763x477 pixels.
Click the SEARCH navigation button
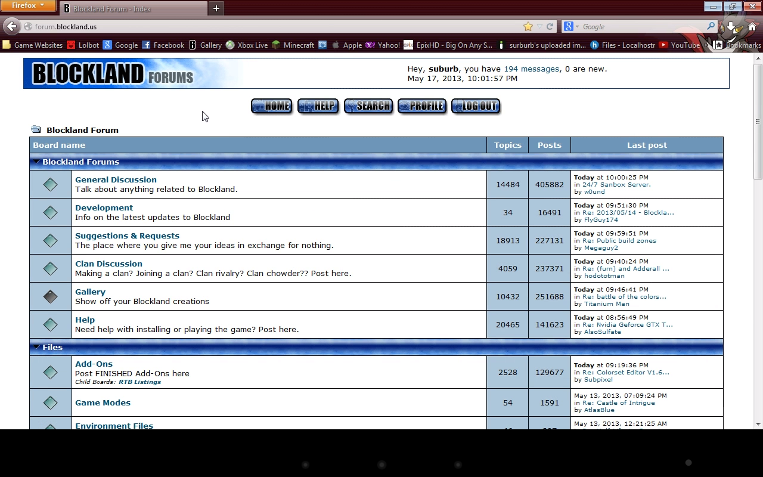point(368,106)
